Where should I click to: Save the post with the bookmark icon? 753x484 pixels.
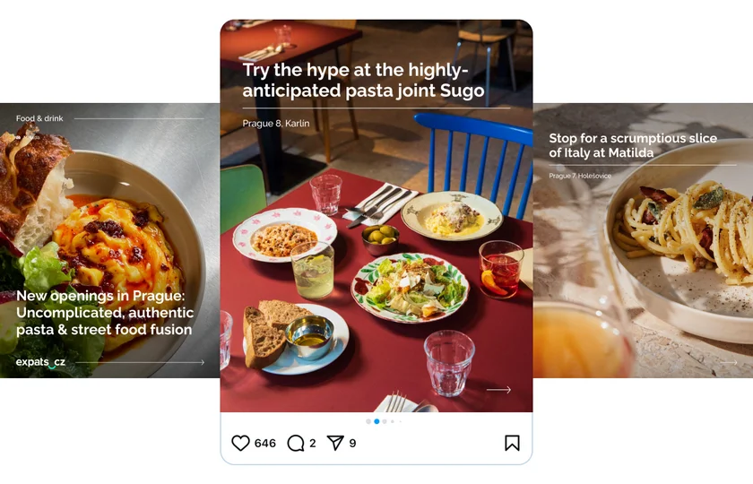pos(512,443)
